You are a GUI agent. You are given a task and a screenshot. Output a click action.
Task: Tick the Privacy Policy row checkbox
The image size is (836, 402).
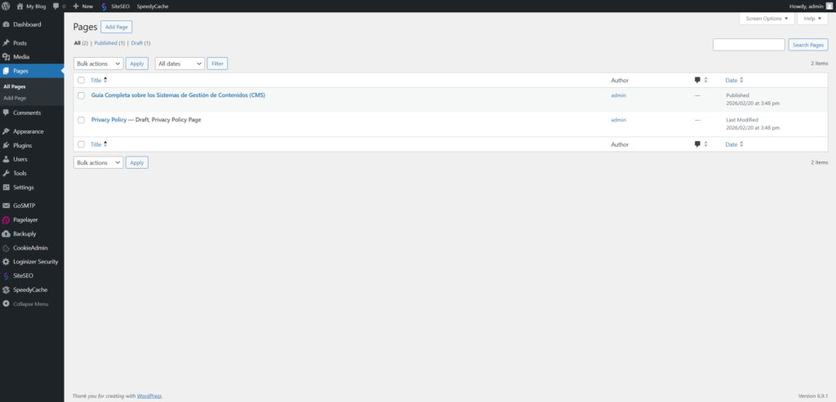[x=81, y=120]
